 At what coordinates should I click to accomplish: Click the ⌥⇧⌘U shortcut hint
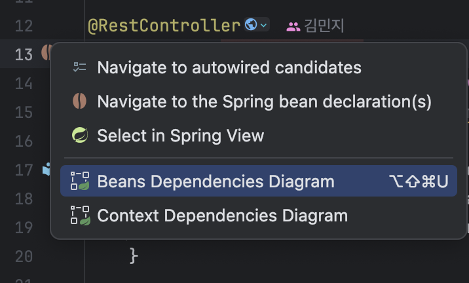(x=419, y=181)
